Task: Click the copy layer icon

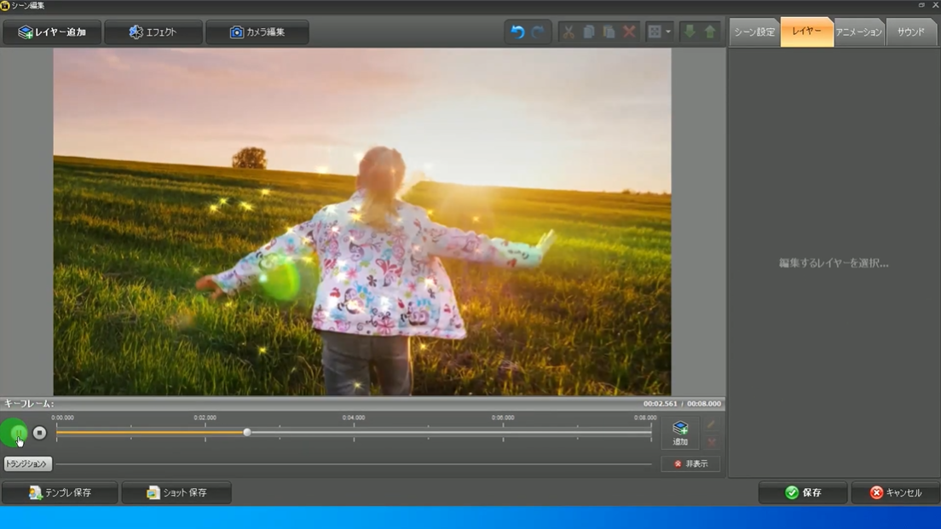Action: point(589,32)
